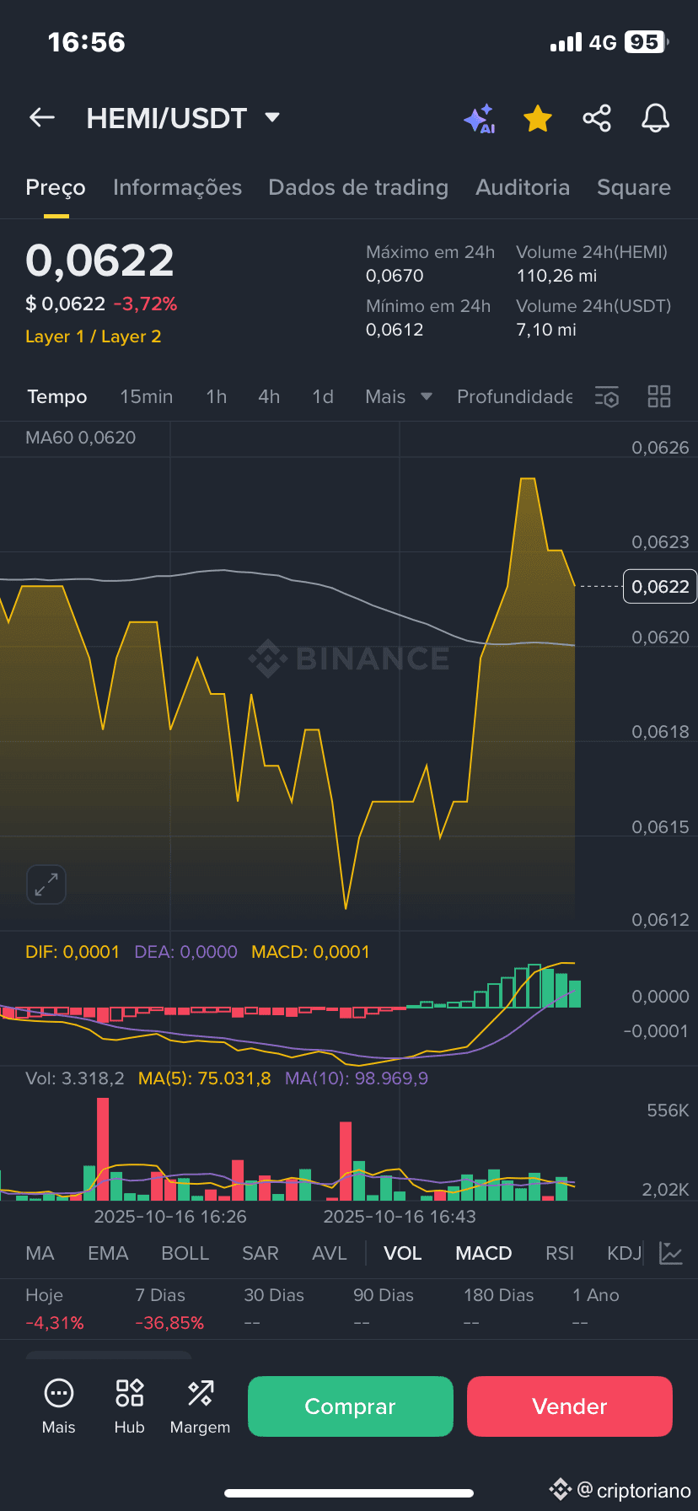This screenshot has height=1511, width=698.
Task: Tap the cellular signal bars icon
Action: point(566,42)
